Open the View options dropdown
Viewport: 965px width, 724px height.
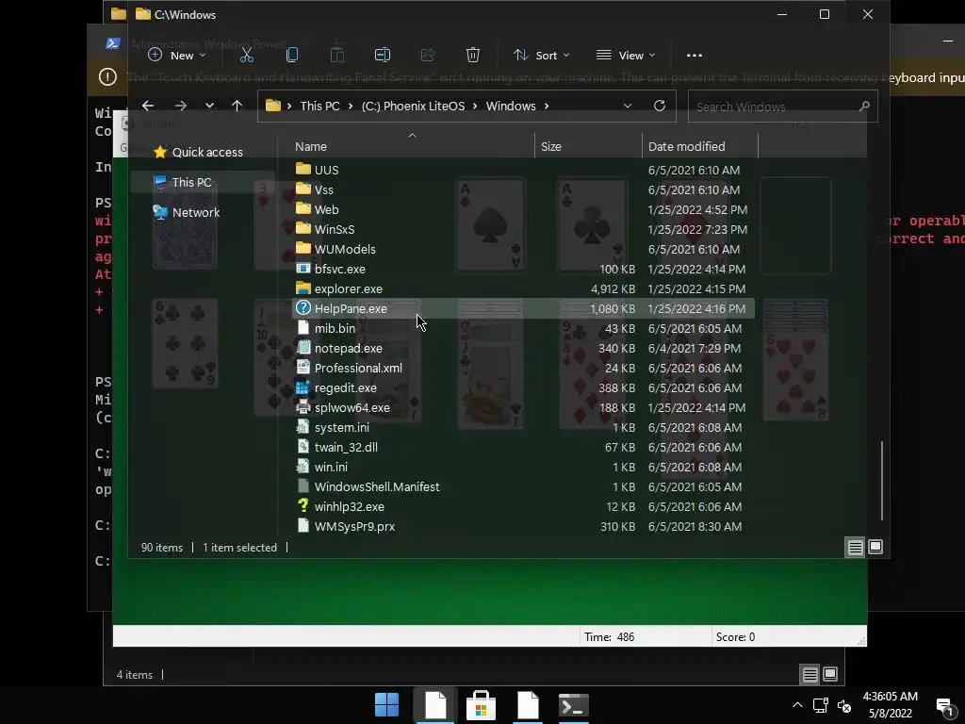(626, 56)
